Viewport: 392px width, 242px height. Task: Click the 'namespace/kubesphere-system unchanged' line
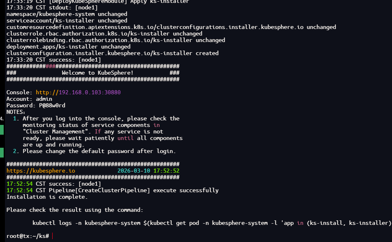click(x=66, y=14)
